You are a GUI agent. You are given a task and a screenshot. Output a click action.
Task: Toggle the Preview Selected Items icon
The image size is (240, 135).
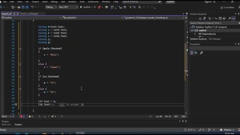(234, 18)
